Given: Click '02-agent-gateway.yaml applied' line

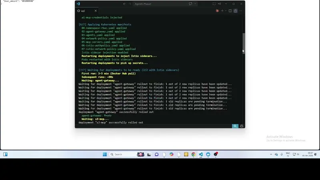Looking at the screenshot, I should coord(103,32).
